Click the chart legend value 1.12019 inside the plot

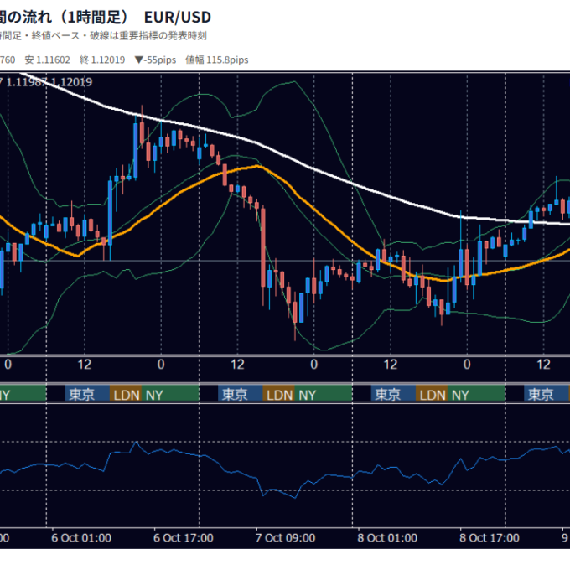tap(71, 82)
